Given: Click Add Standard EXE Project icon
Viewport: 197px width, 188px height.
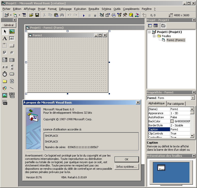Looking at the screenshot, I should [x=7, y=15].
